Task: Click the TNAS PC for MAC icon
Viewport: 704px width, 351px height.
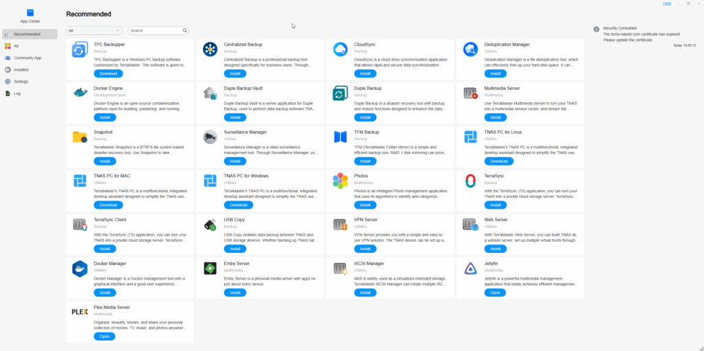Action: pos(80,181)
